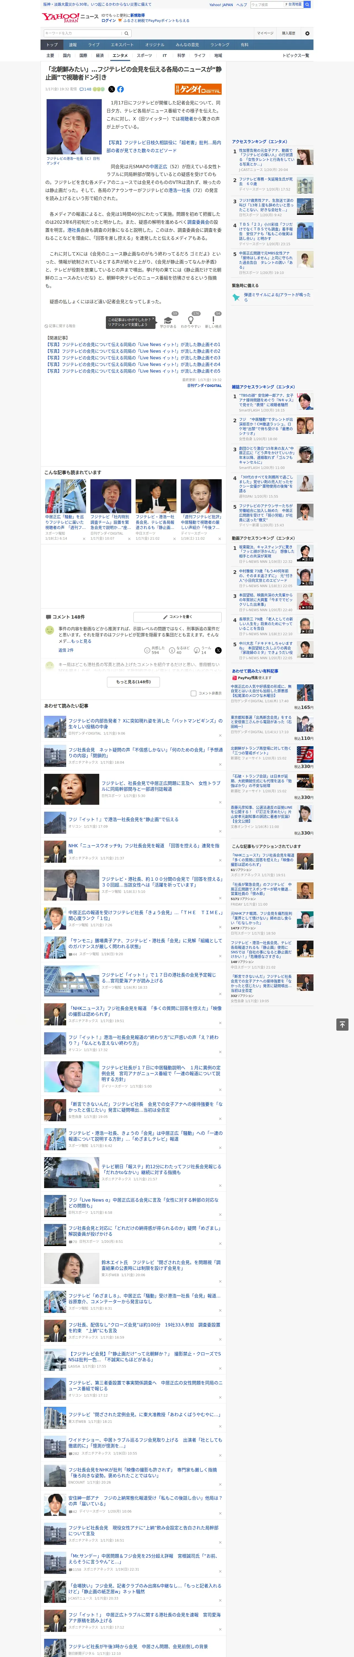
Task: Click the search magnifier beside the keyword box
Action: click(x=126, y=33)
